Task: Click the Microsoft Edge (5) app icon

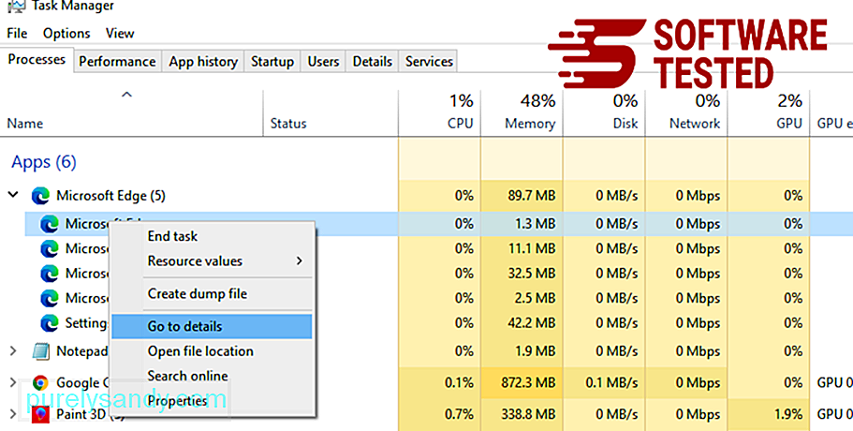Action: pyautogui.click(x=40, y=196)
